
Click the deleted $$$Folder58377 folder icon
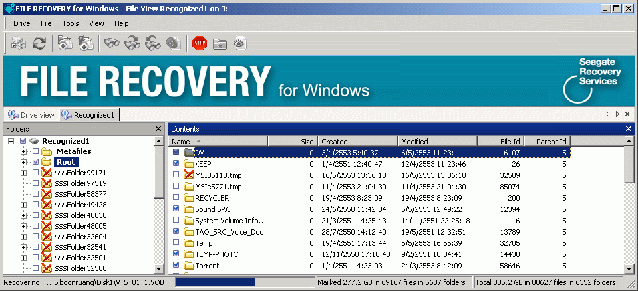point(47,194)
